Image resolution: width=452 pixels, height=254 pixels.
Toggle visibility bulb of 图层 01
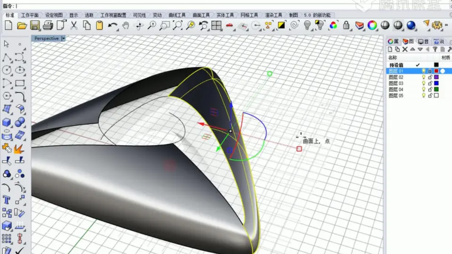[x=423, y=71]
